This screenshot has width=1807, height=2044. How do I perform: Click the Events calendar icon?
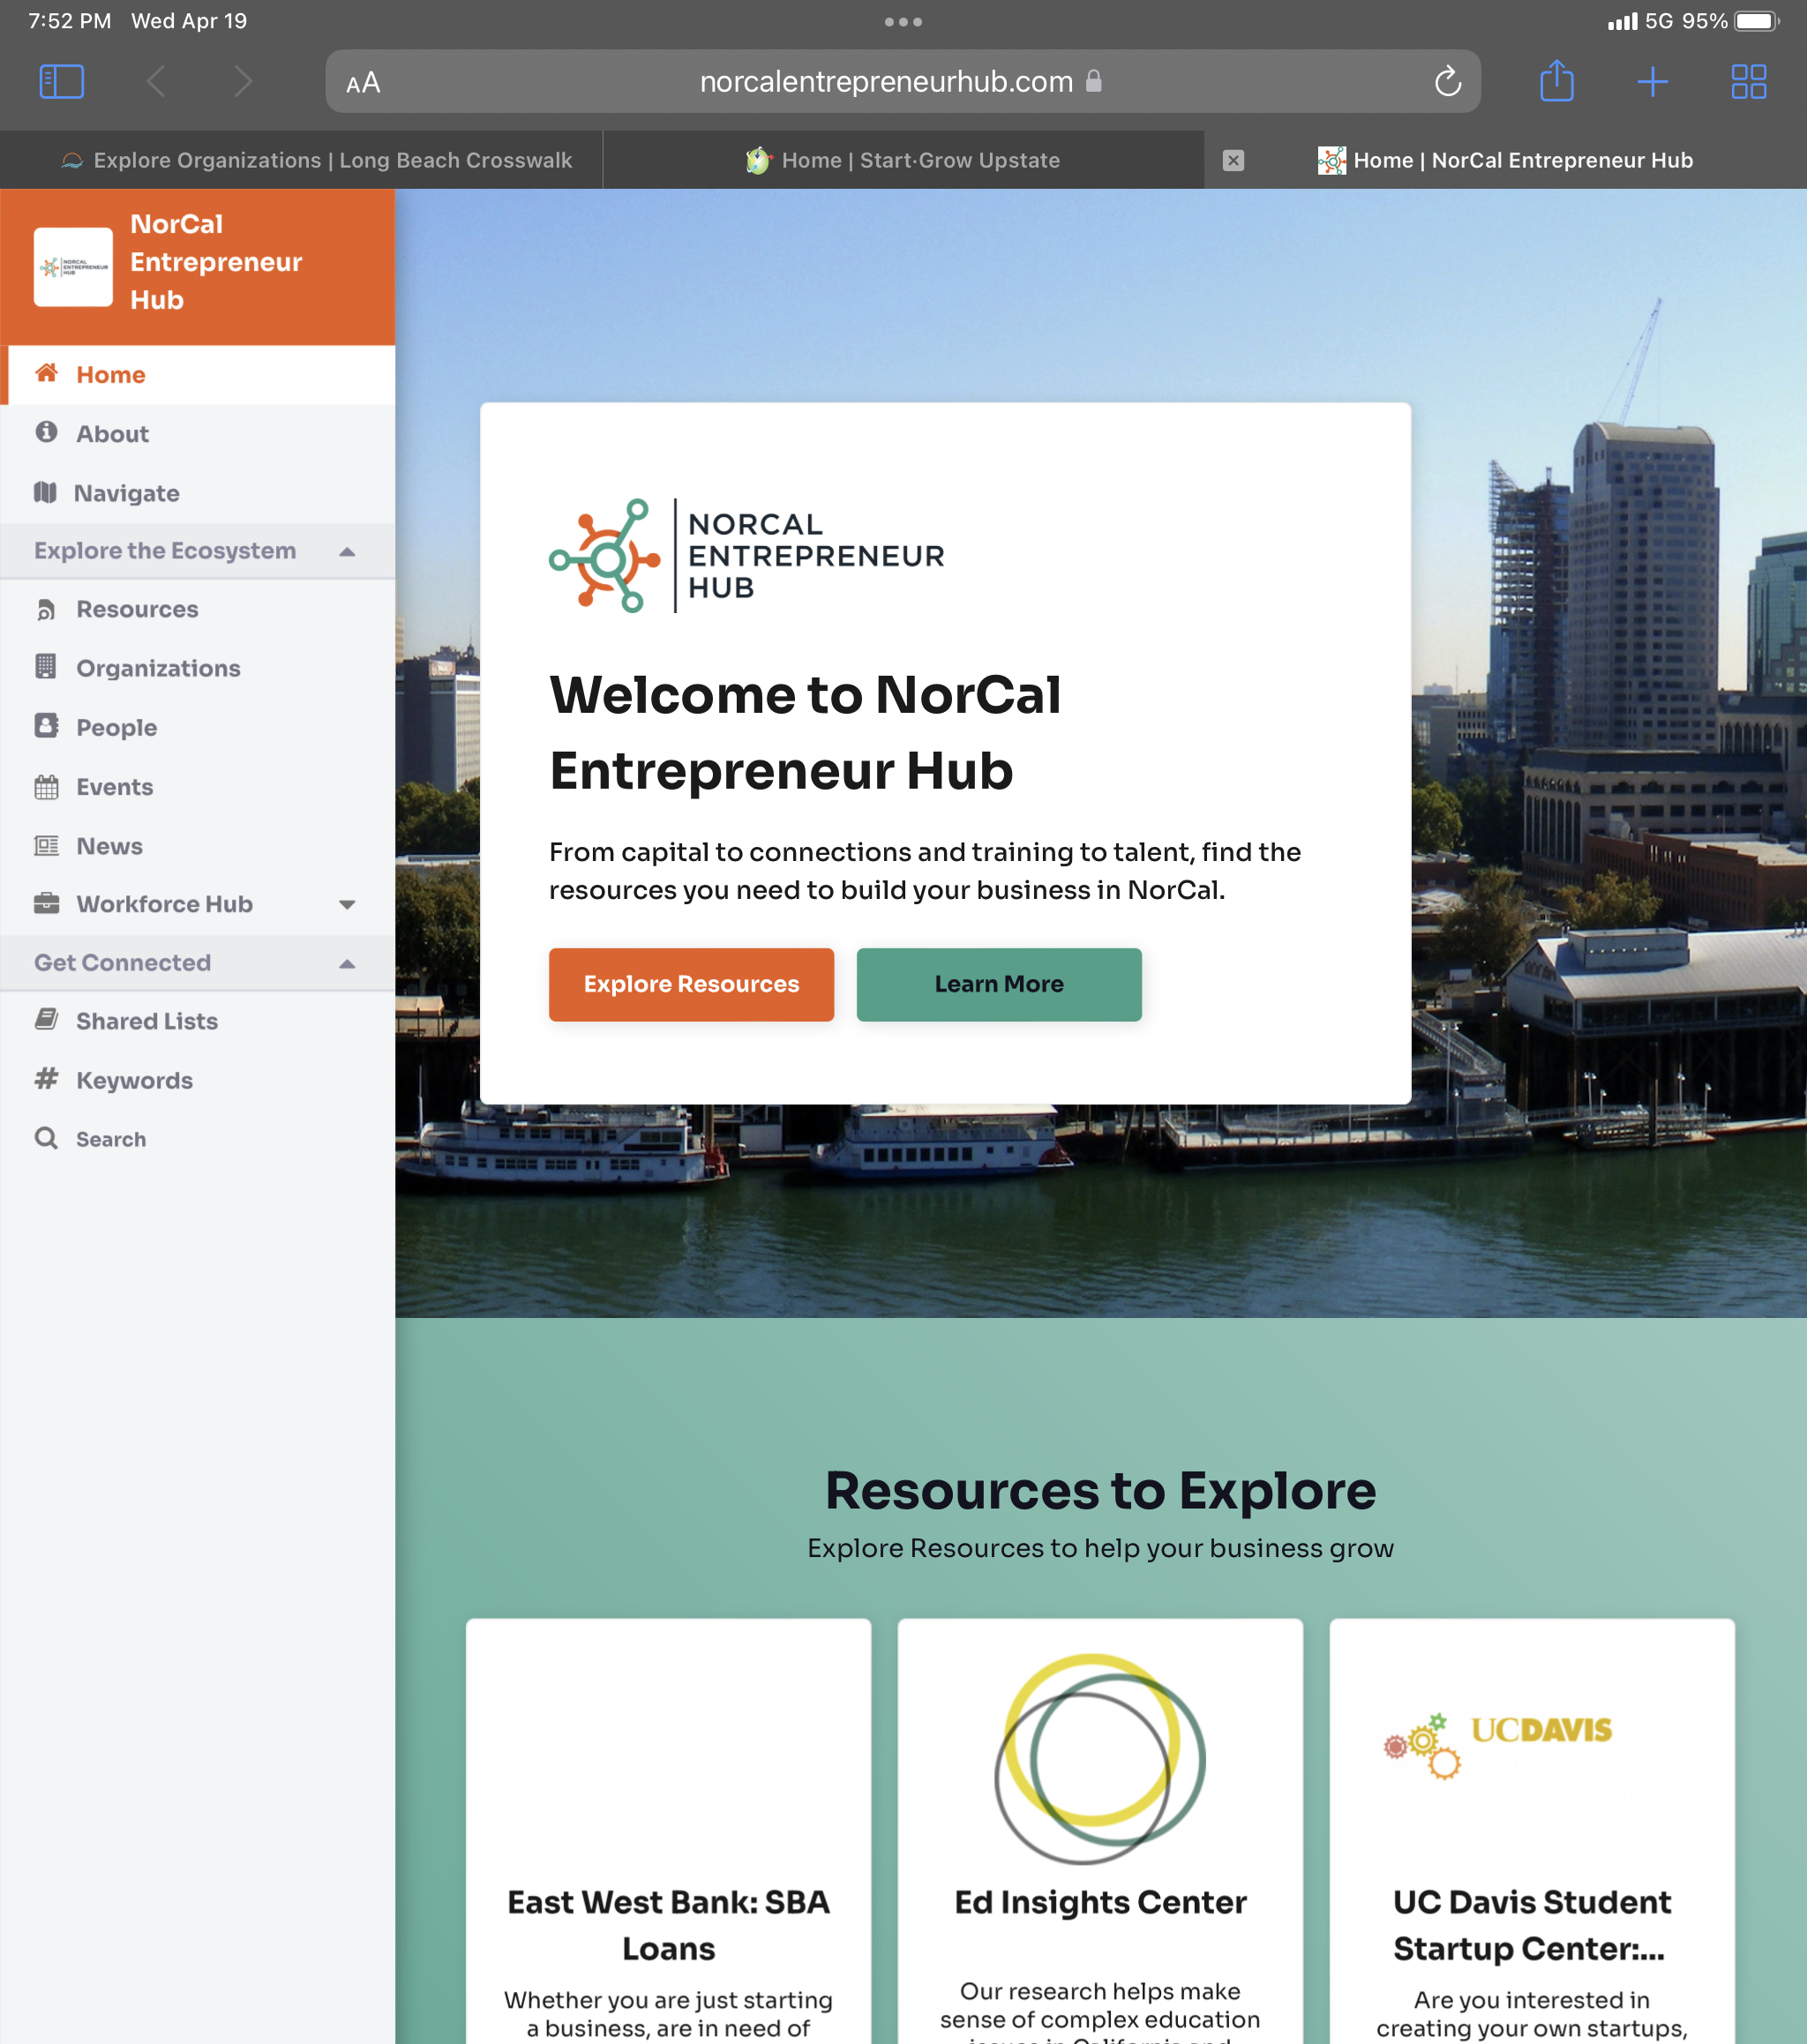point(46,787)
